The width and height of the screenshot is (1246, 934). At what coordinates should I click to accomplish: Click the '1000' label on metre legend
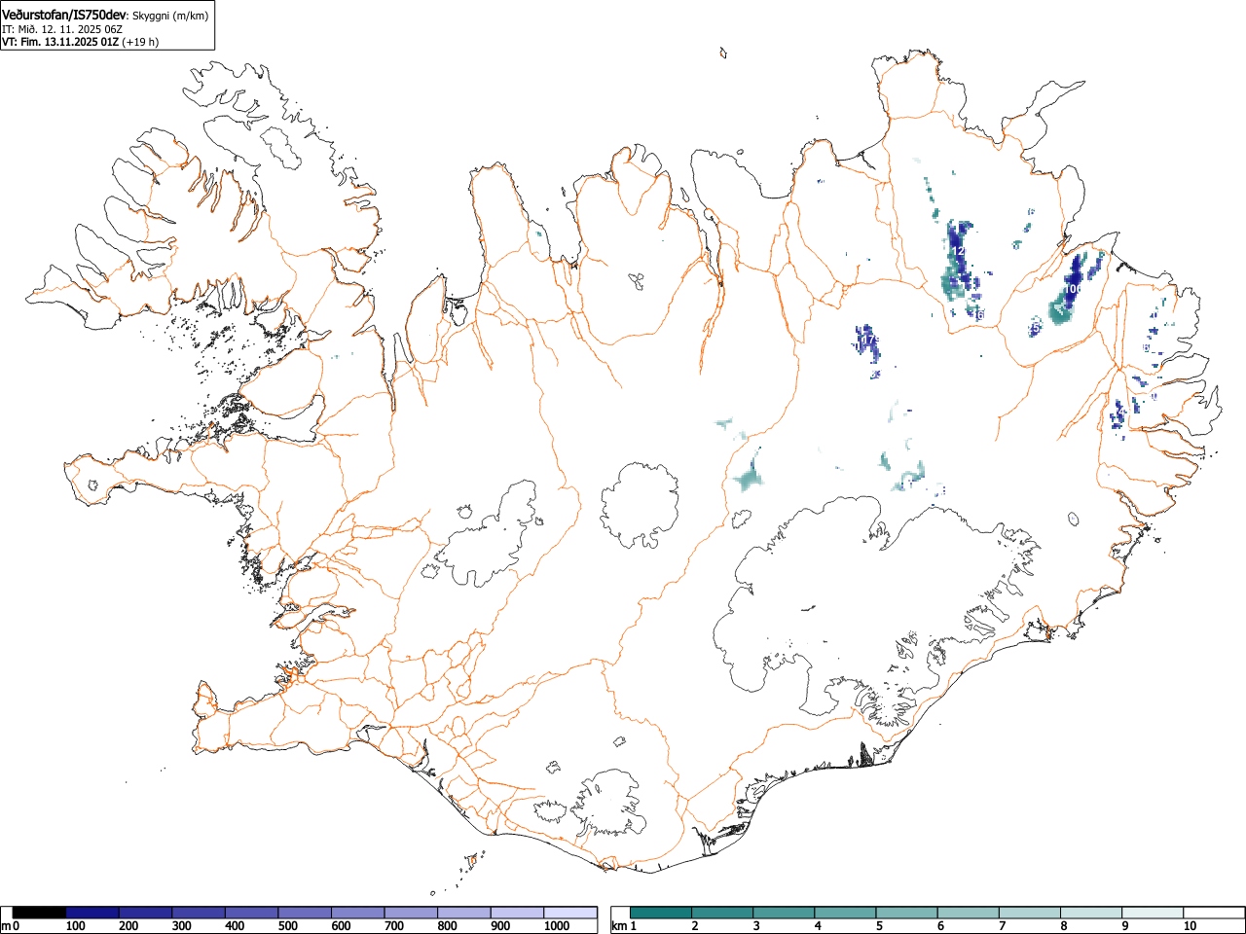556,926
